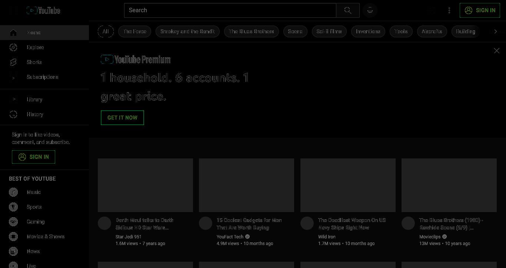Screen dimensions: 506x268
Task: Click the Shorts icon in sidebar
Action: 13,62
